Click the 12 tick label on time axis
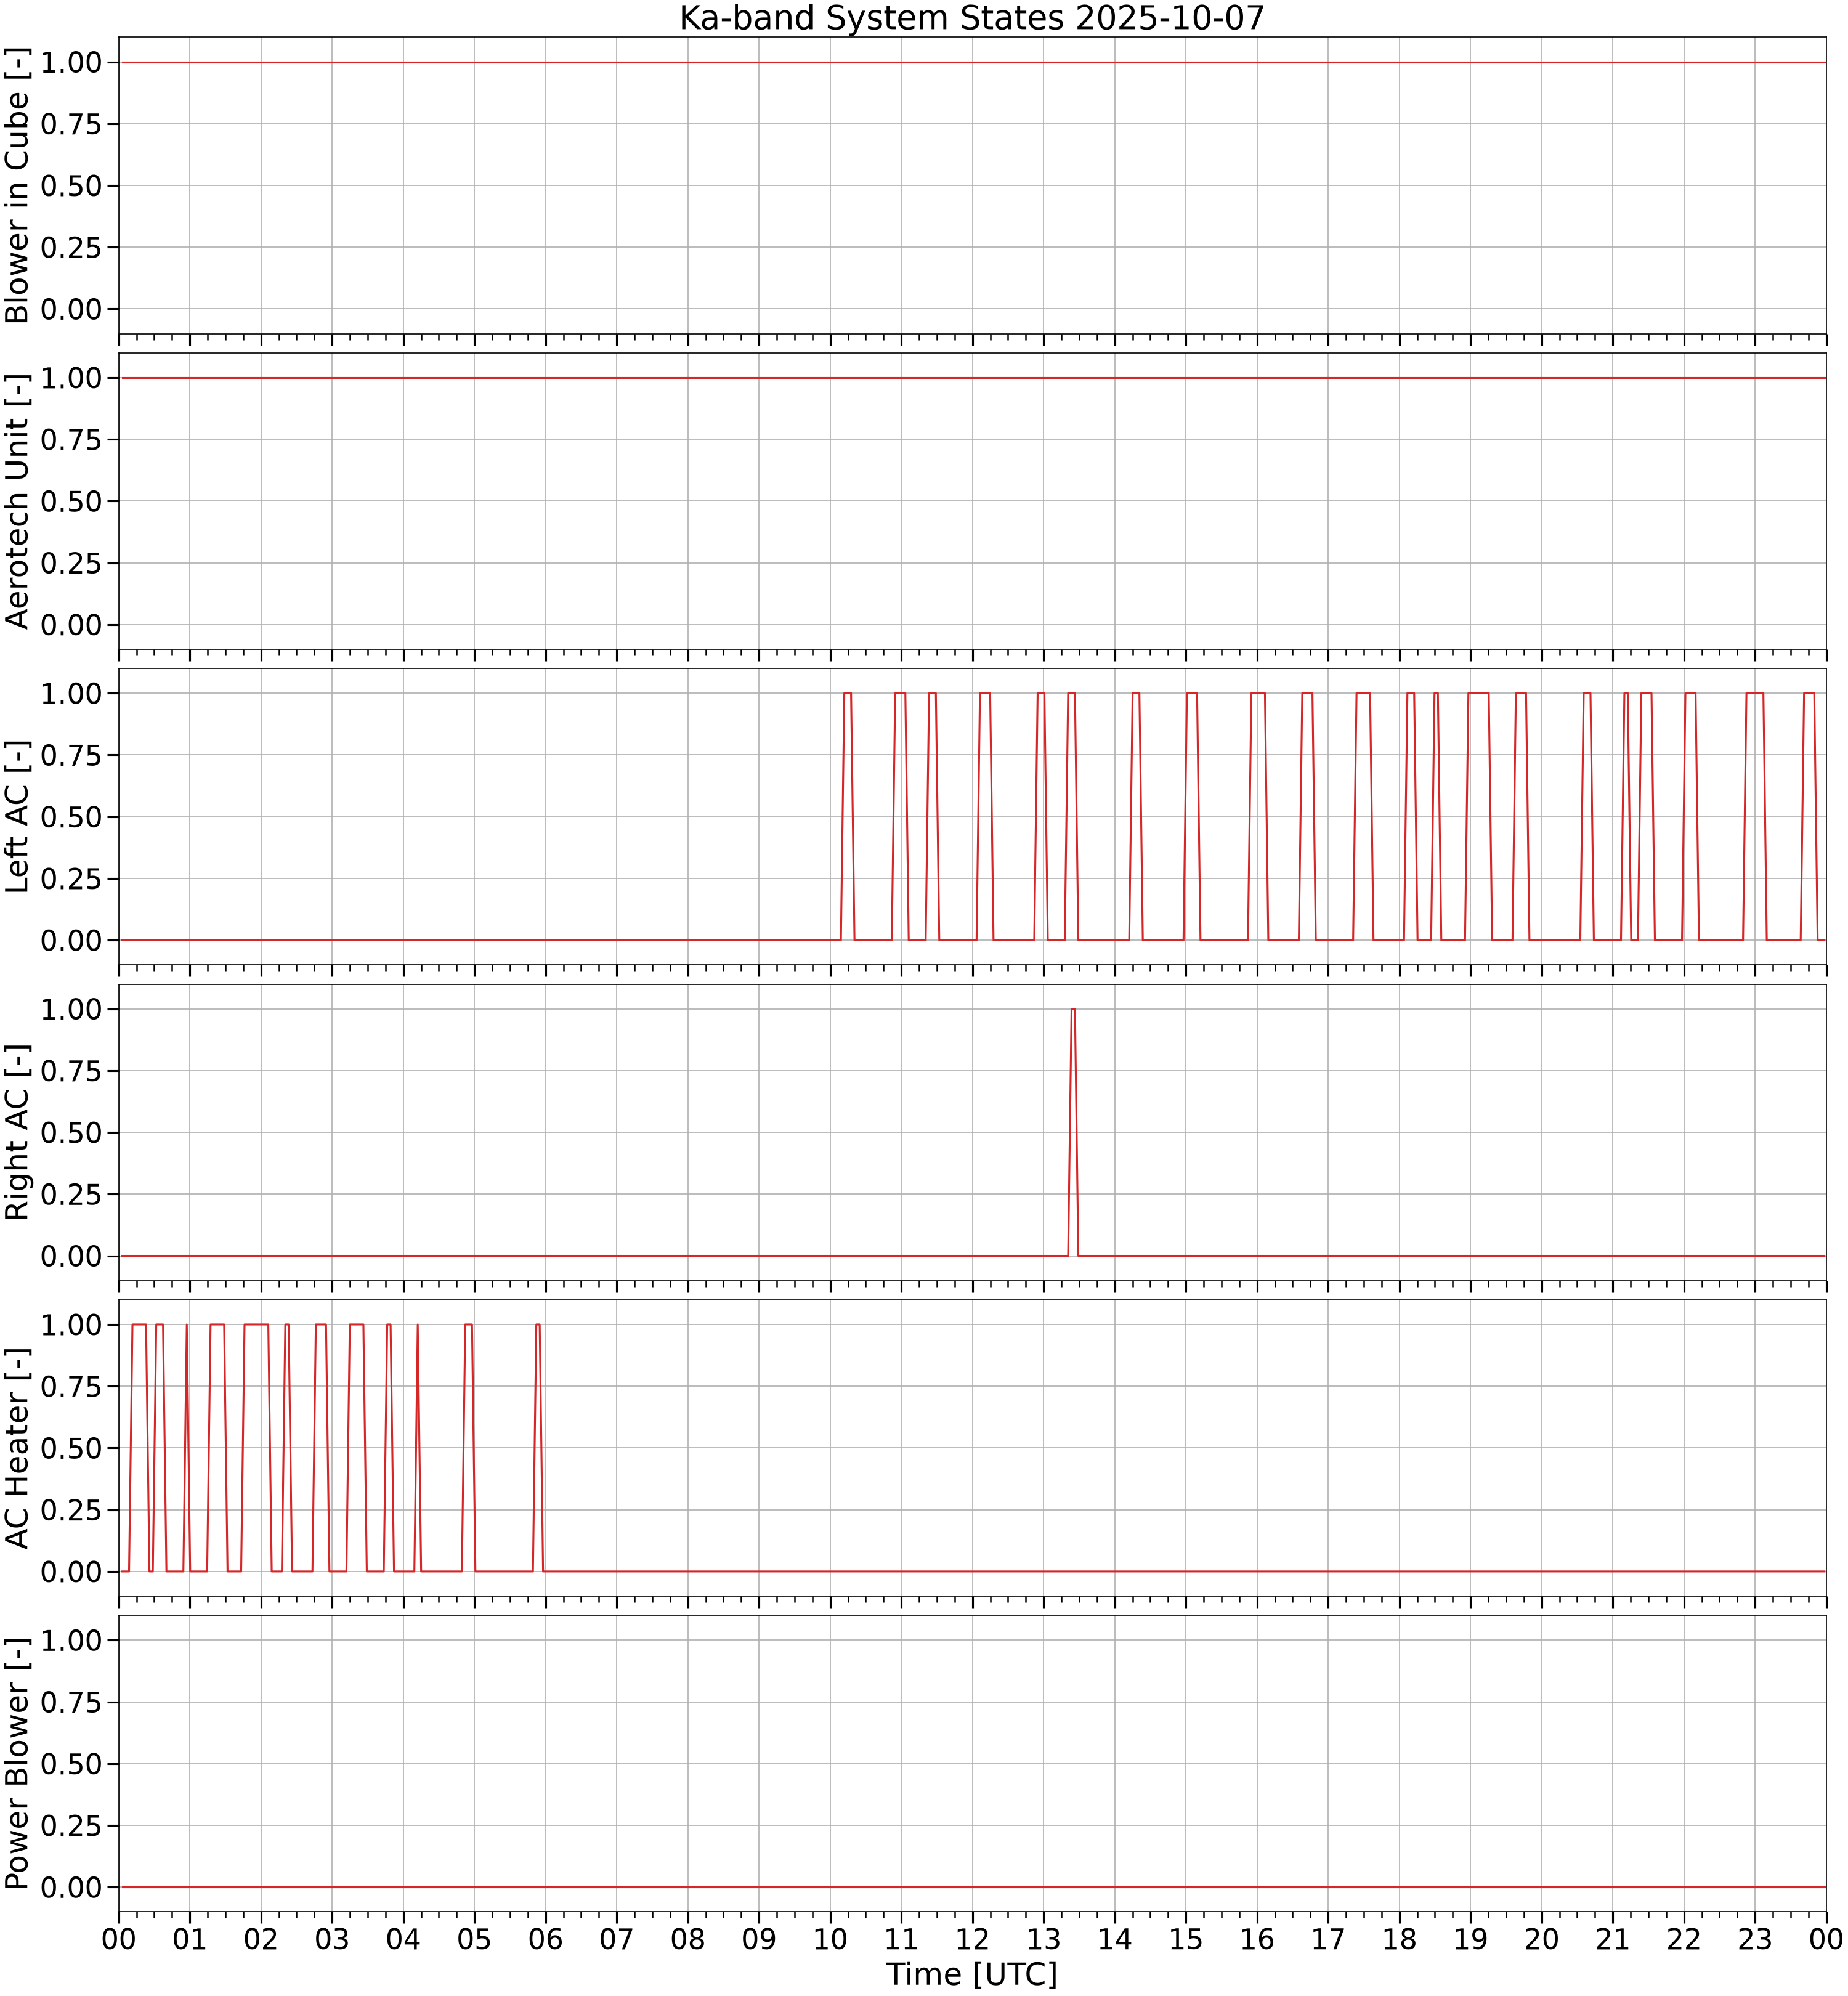Image resolution: width=1848 pixels, height=1996 pixels. 972,1940
